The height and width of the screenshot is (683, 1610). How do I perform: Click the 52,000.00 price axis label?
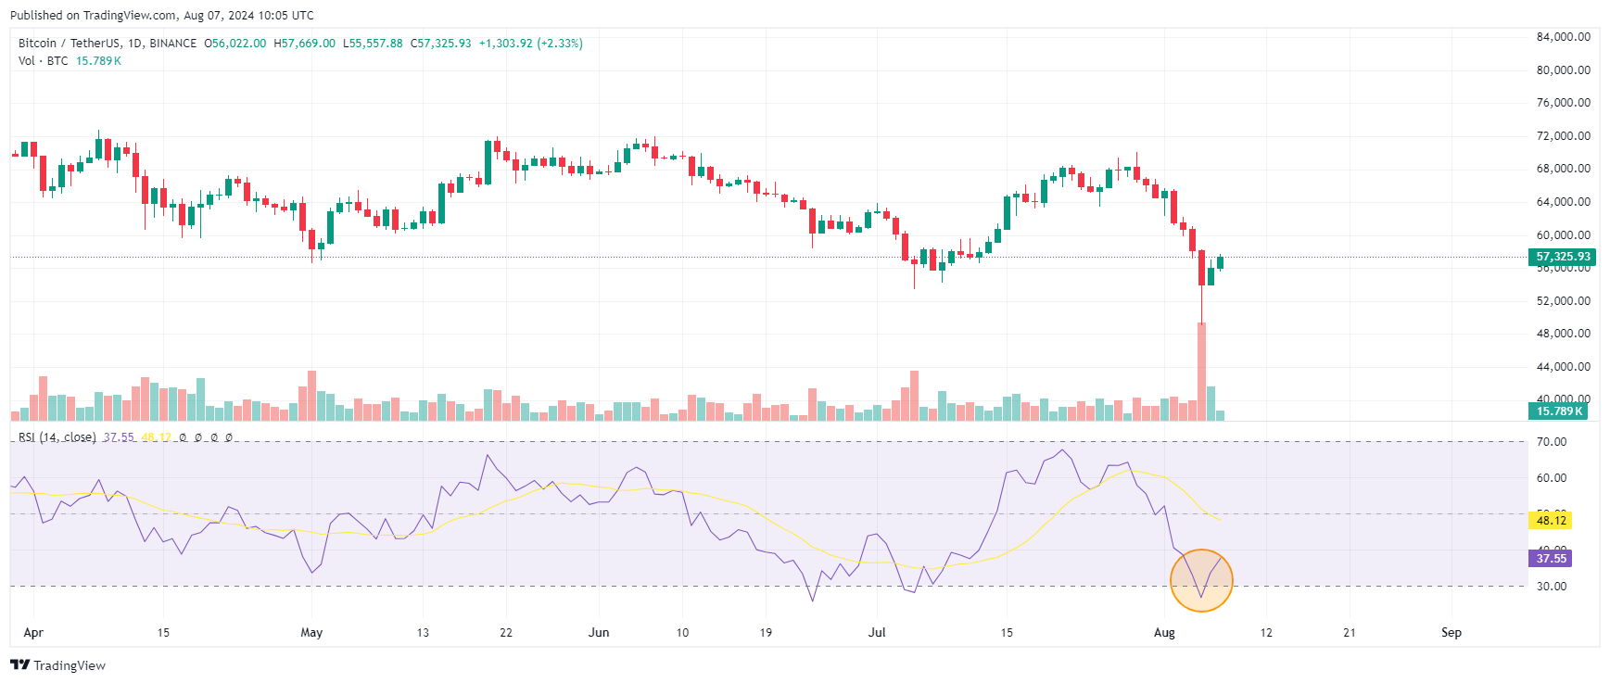click(x=1563, y=301)
